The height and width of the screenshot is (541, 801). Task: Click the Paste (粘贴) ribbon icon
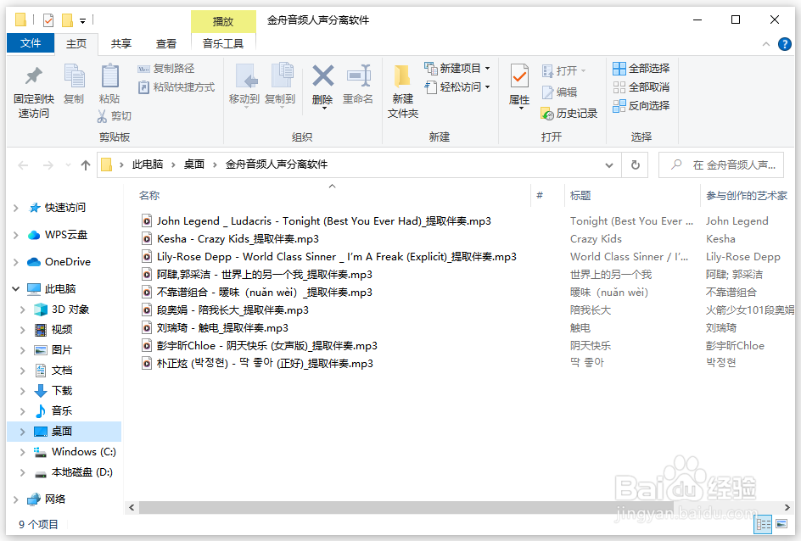coord(109,84)
